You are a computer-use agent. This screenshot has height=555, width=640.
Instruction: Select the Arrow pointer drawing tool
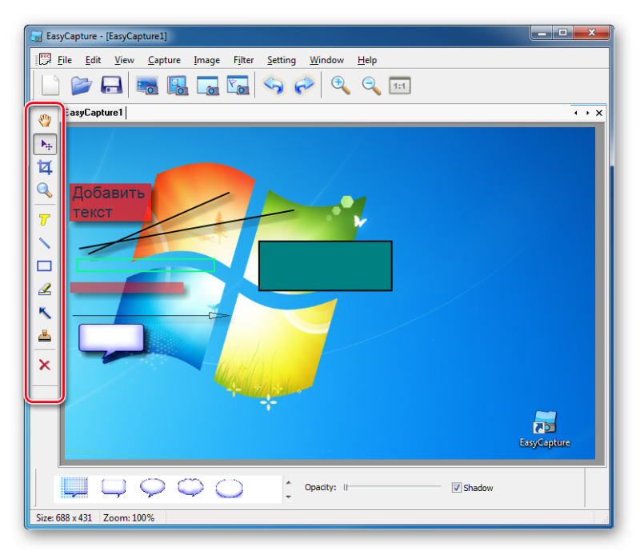point(45,313)
